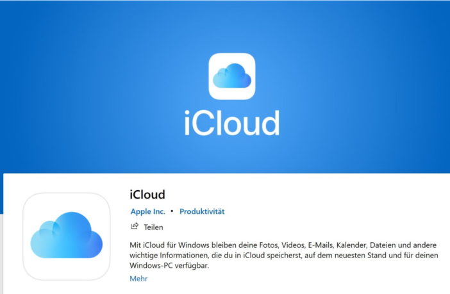
Task: Click the Teilen label
Action: (x=154, y=227)
